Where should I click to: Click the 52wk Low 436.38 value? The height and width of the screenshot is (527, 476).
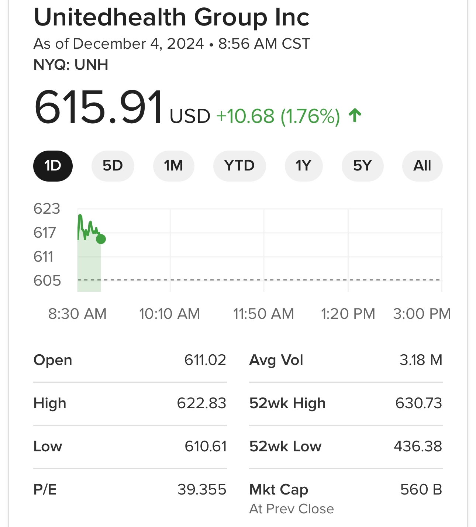point(418,446)
